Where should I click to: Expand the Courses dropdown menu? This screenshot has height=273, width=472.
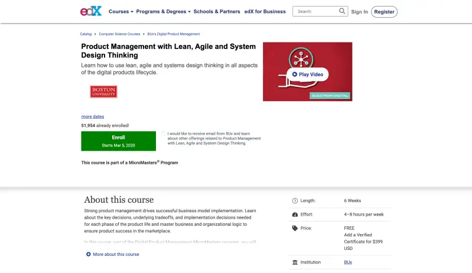121,11
